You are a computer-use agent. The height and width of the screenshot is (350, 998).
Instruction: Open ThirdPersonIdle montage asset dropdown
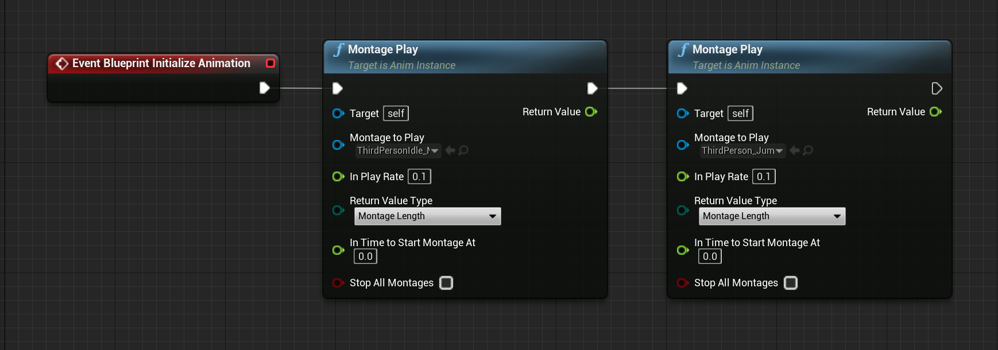pos(398,150)
